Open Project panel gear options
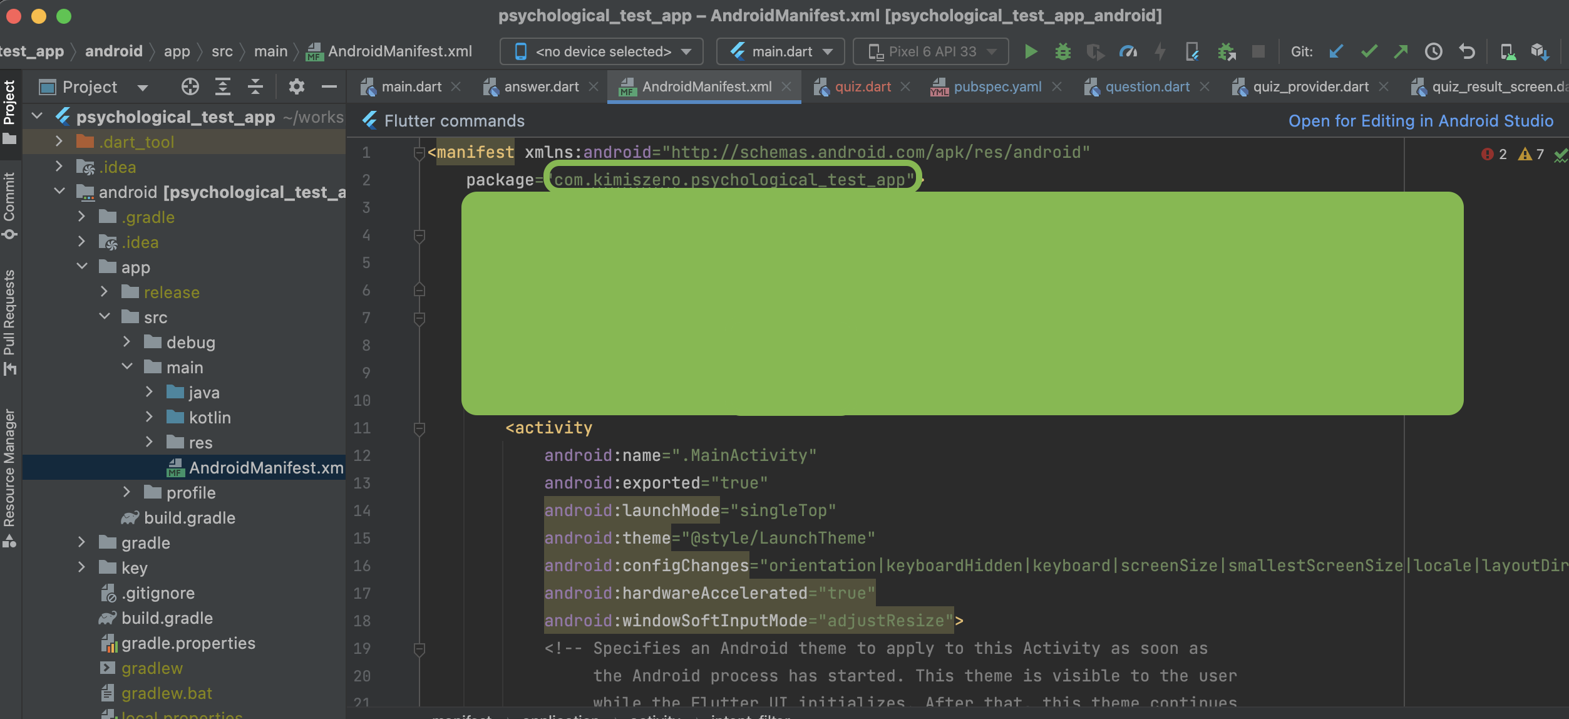Viewport: 1569px width, 719px height. 296,86
